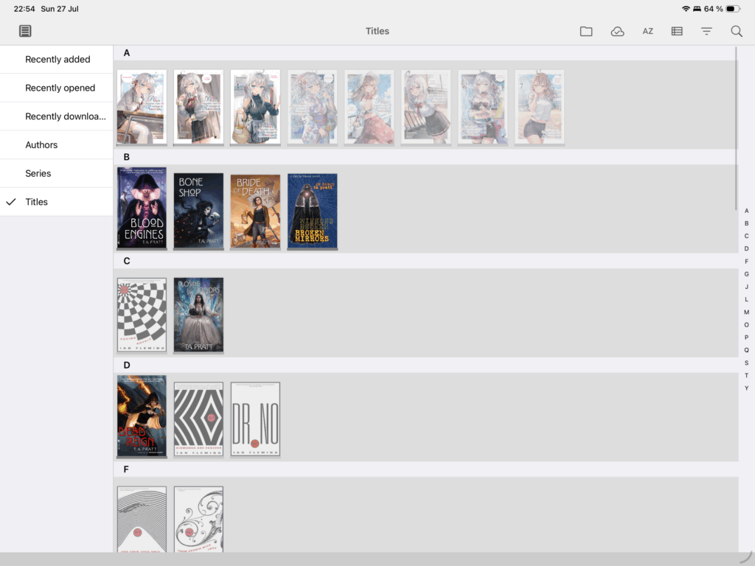Jump to letter G in index
Image resolution: width=755 pixels, height=566 pixels.
pyautogui.click(x=746, y=274)
